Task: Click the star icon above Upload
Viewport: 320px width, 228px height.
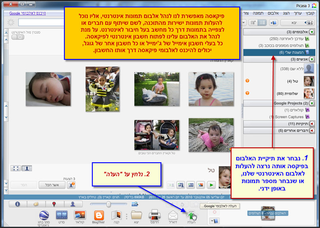Action: tap(196, 204)
